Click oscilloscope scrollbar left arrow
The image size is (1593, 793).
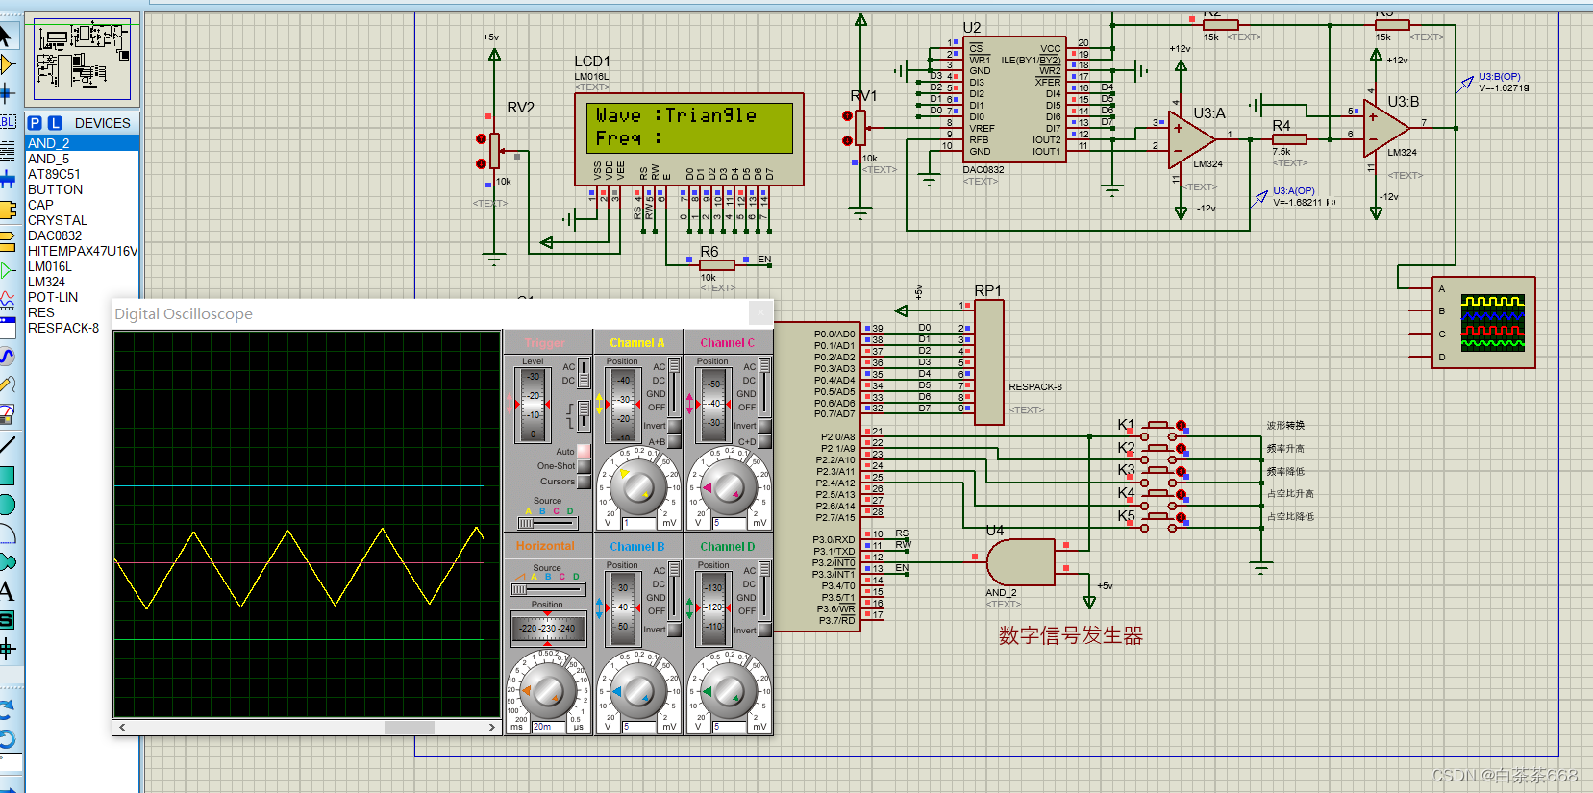pos(122,728)
